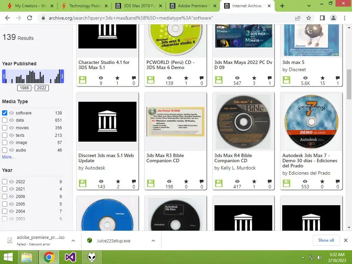This screenshot has width=352, height=264.
Task: Open Windows Start menu
Action: (x=8, y=257)
